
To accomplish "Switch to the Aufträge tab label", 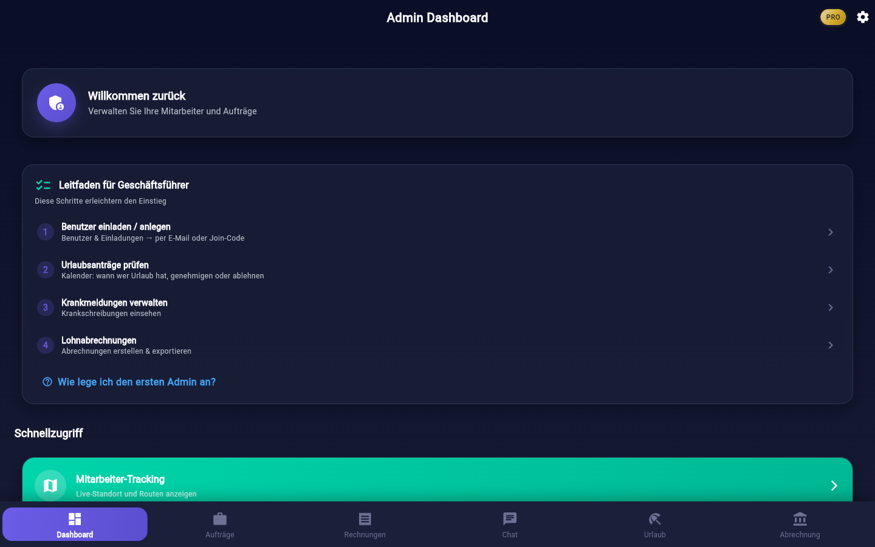I will coord(220,535).
